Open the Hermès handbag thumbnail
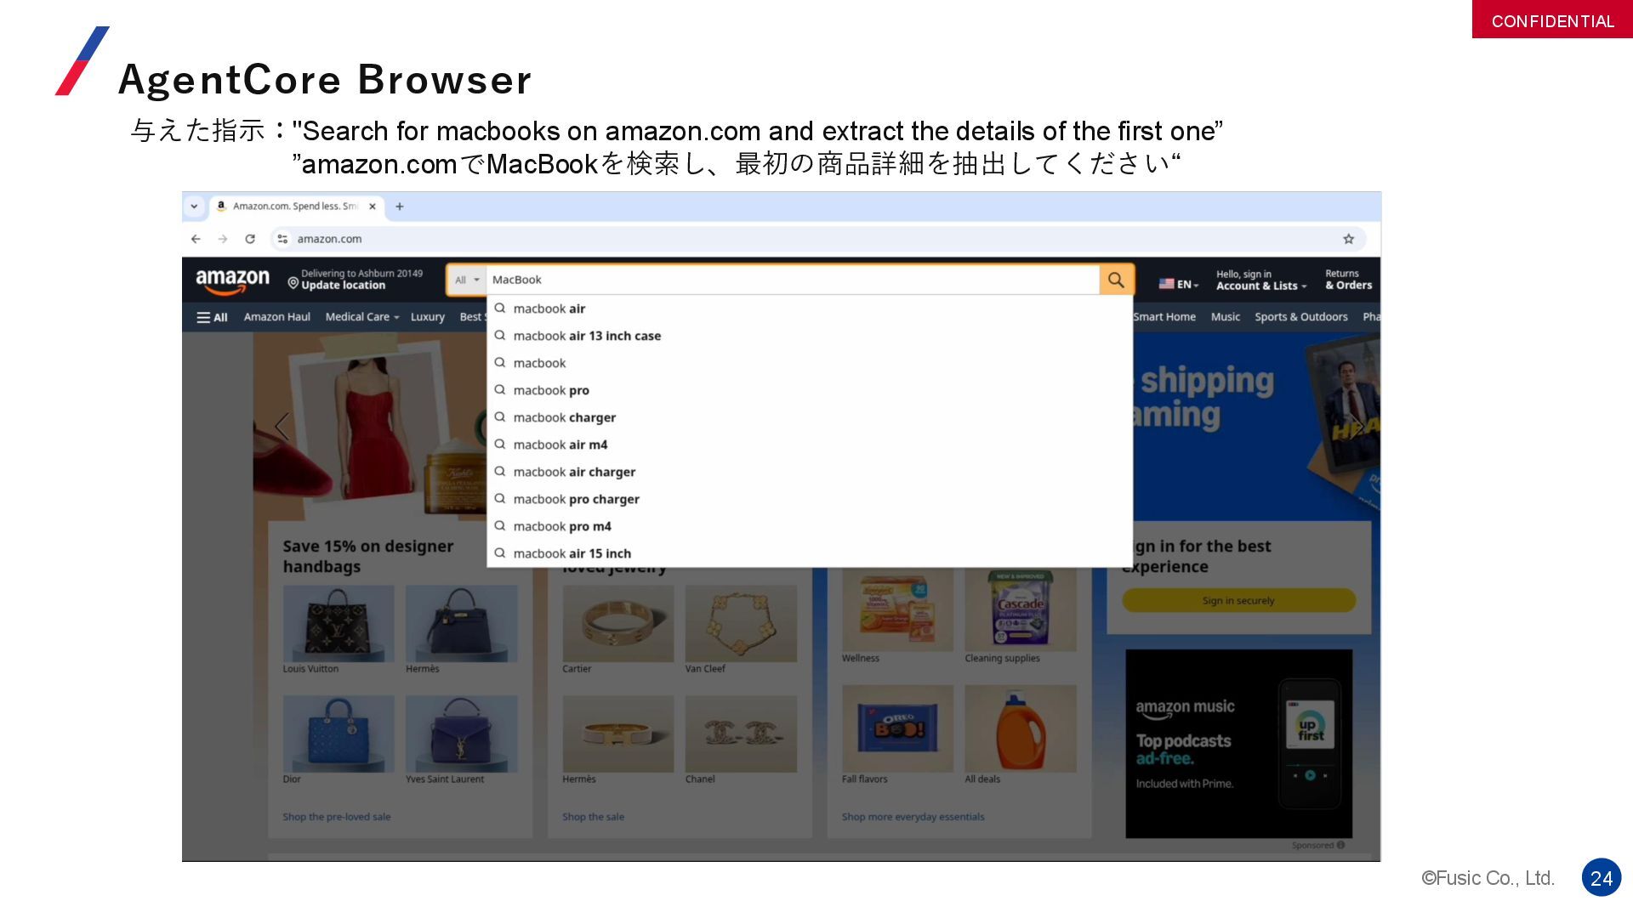This screenshot has width=1633, height=918. (x=461, y=624)
